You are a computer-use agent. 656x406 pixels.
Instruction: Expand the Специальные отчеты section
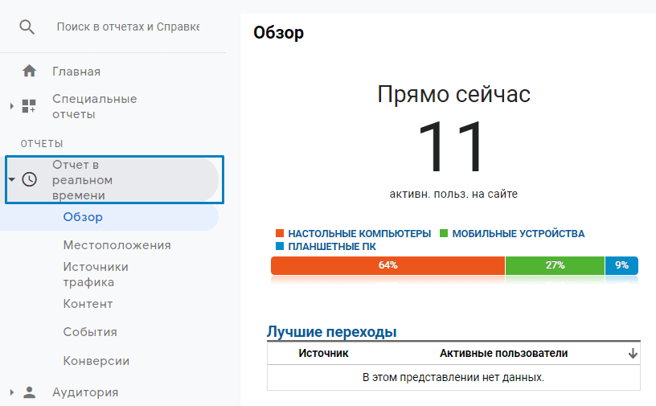click(11, 106)
